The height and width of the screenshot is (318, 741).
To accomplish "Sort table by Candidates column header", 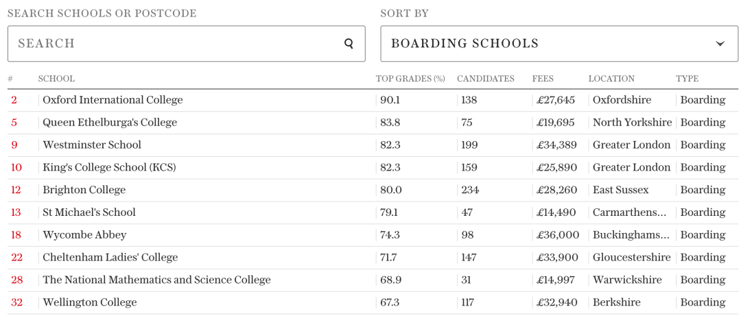I will [x=485, y=79].
